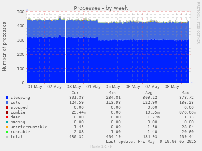This screenshot has width=202, height=151.
Task: Select the 'sleeping' legend label
Action: tap(20, 98)
